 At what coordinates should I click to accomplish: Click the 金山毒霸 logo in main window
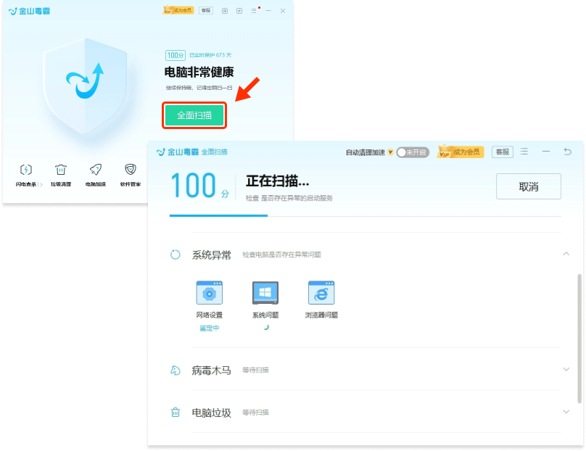(x=29, y=11)
